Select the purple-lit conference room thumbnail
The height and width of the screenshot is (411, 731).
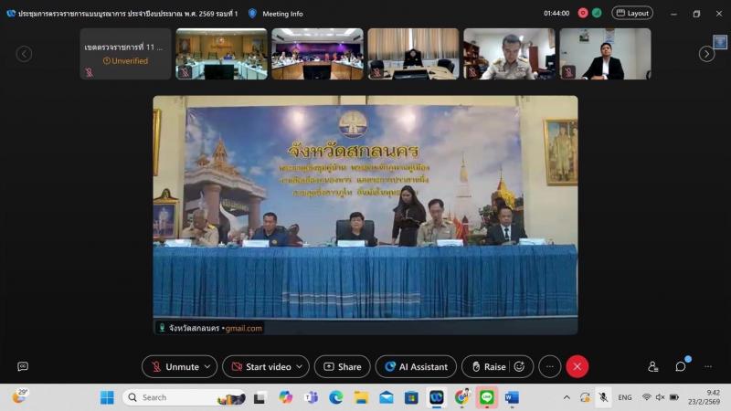[x=317, y=54]
